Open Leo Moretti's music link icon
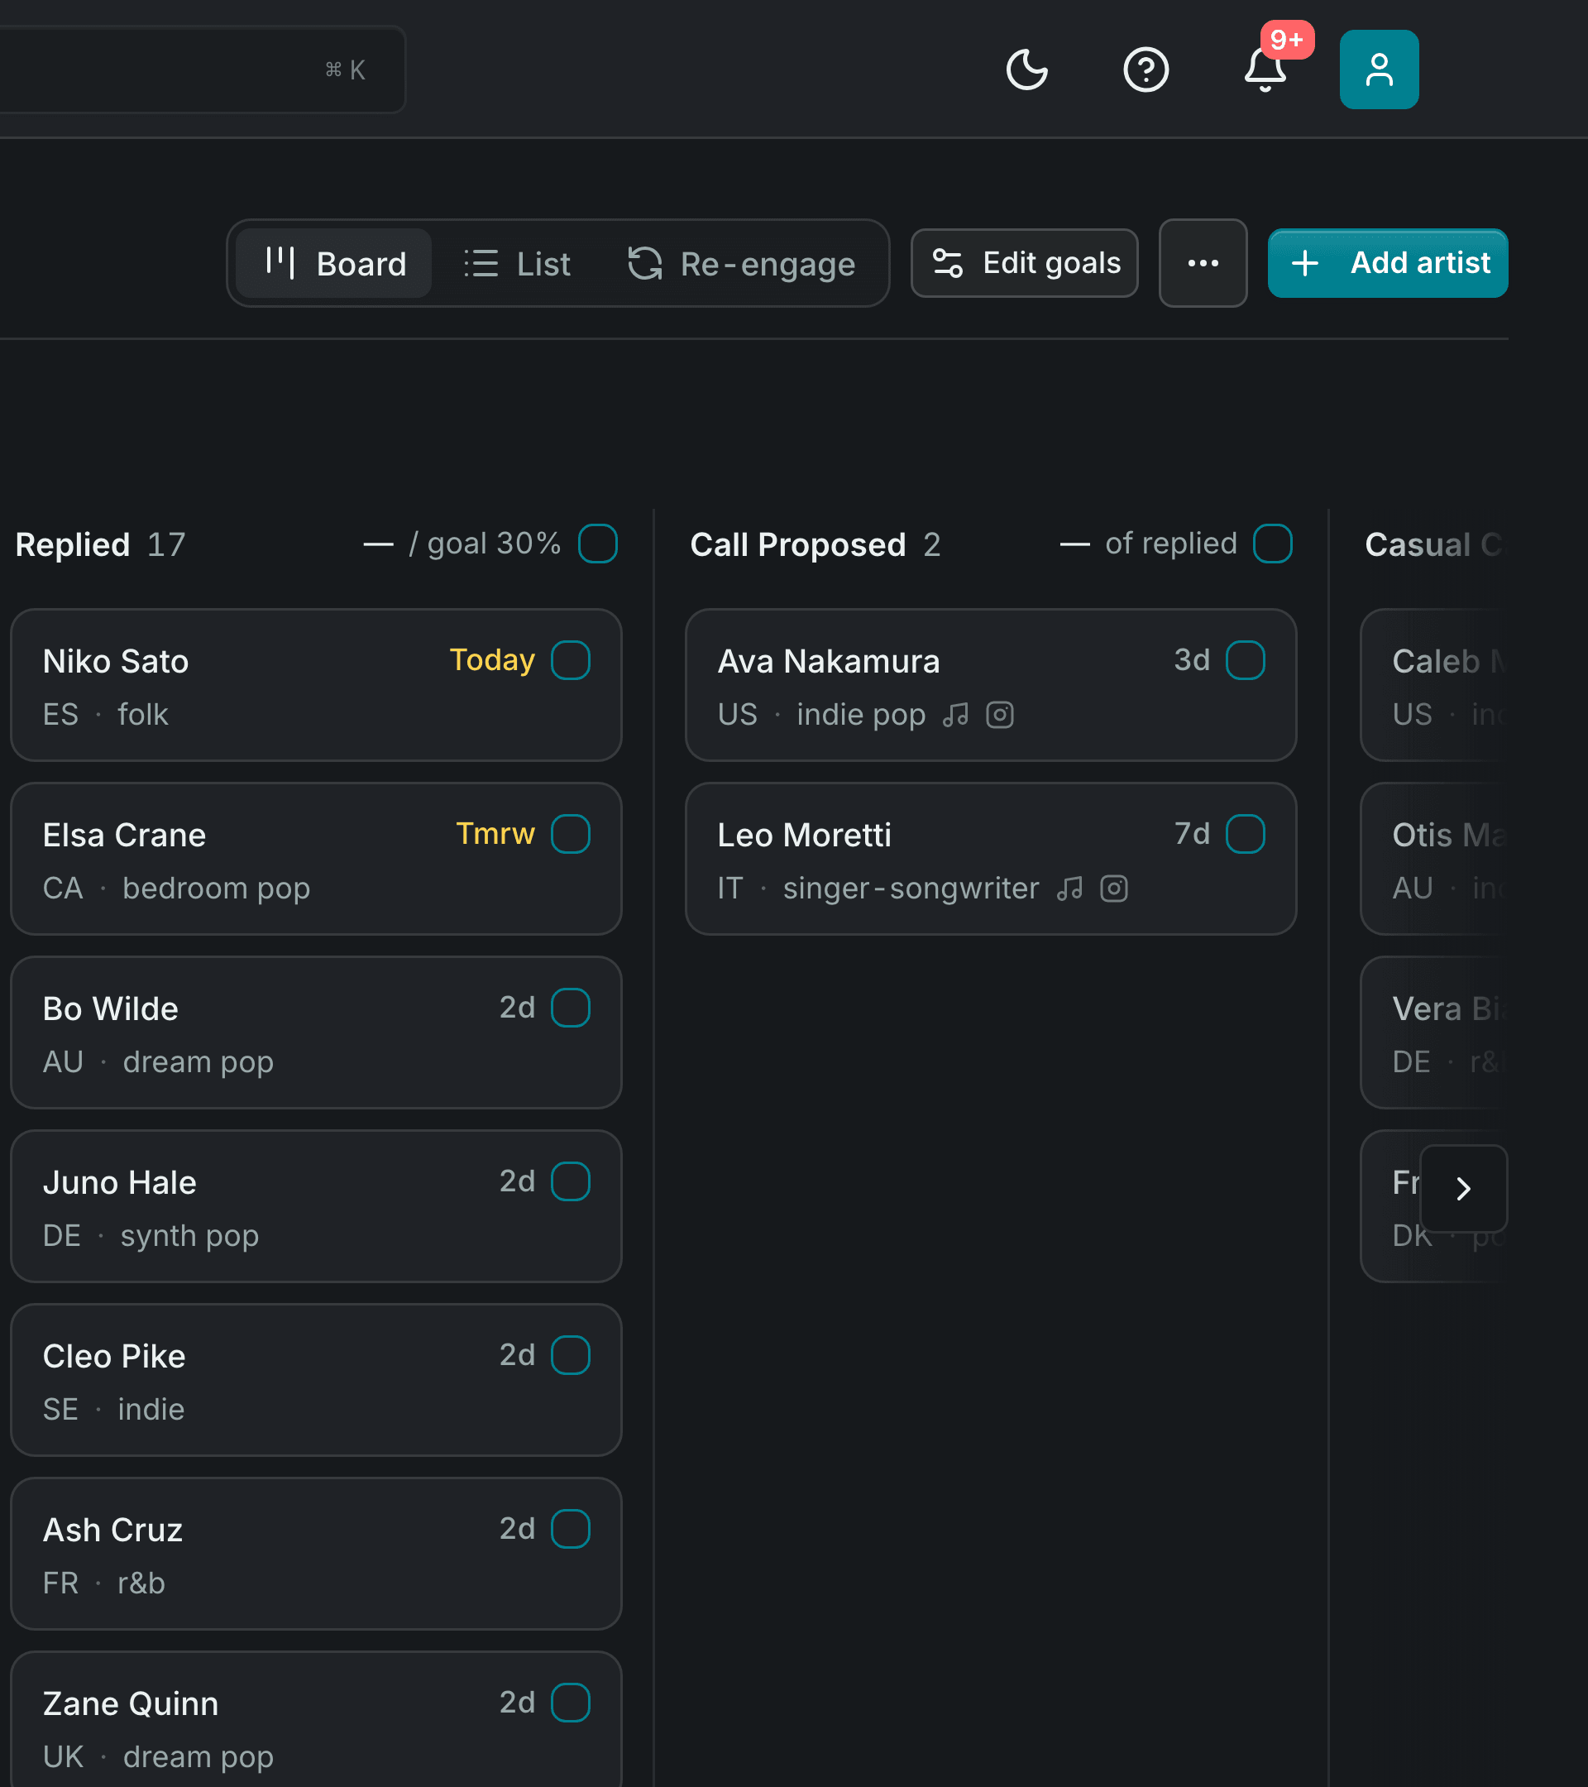This screenshot has width=1588, height=1787. [x=1069, y=889]
